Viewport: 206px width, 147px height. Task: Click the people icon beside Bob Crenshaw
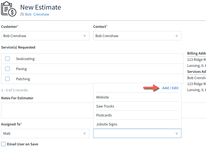pyautogui.click(x=22, y=14)
